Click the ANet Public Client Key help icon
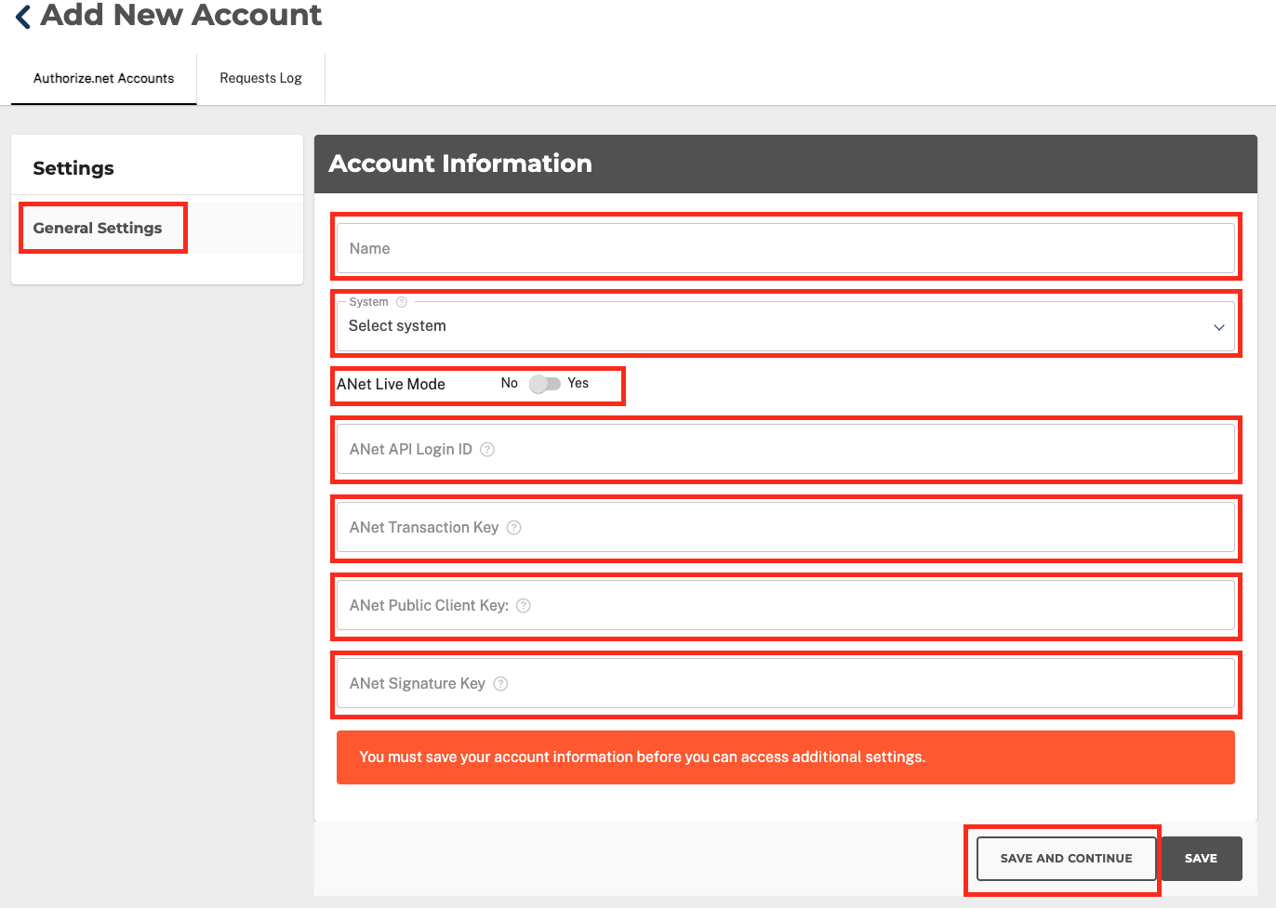 point(524,605)
